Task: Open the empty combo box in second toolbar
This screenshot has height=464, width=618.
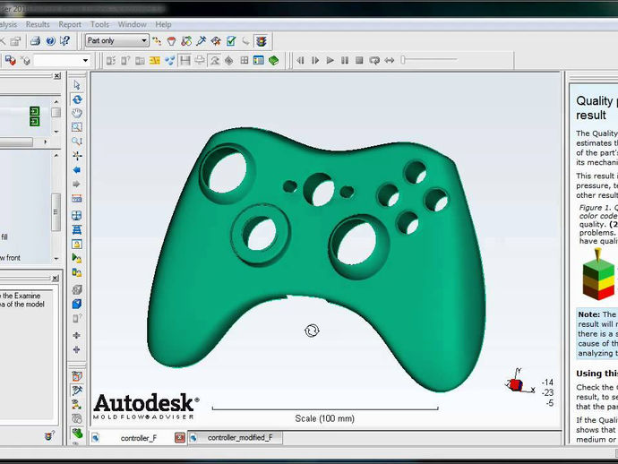Action: [x=63, y=60]
